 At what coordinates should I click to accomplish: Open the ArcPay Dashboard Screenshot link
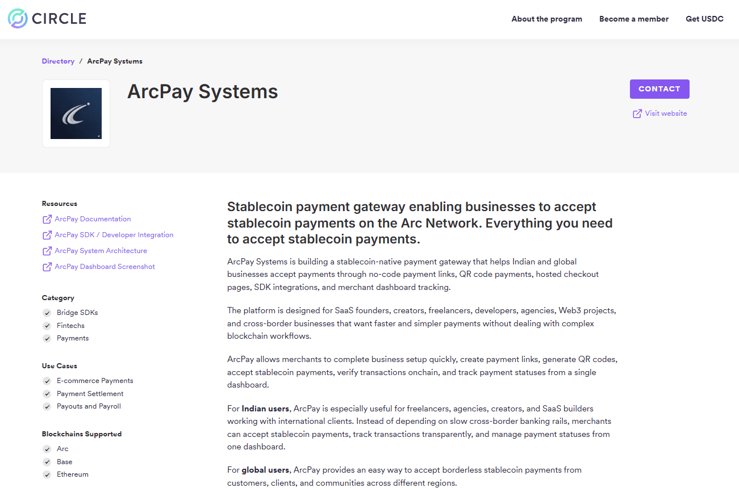[x=105, y=267]
